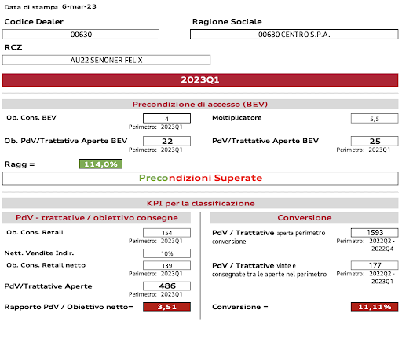Image resolution: width=402 pixels, height=347 pixels.
Task: Select Ob. PdV/Trattative Aperte BEV value 22
Action: click(166, 141)
